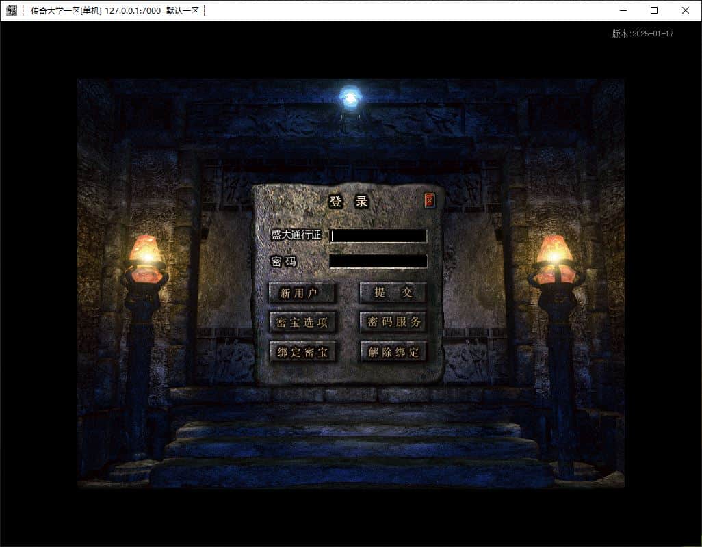This screenshot has height=547, width=702.
Task: Open the 密码服务 password service button
Action: [393, 323]
